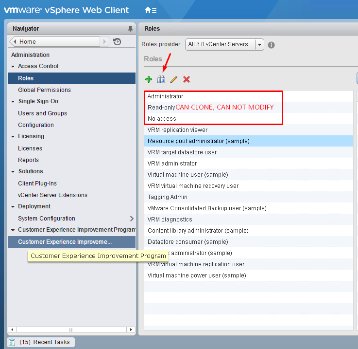
Task: Collapse the Licensing section
Action: 13,137
